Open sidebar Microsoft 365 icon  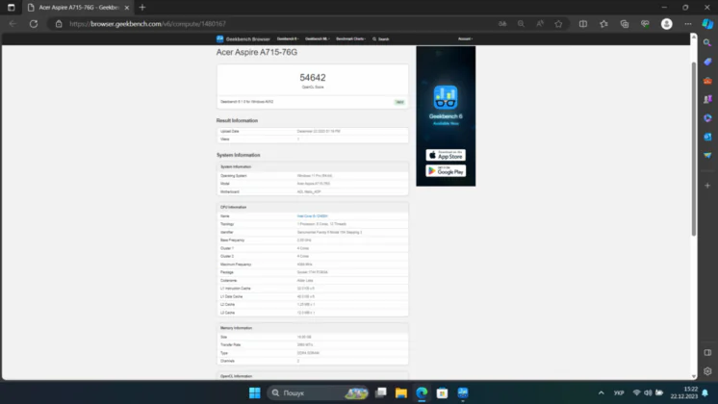707,118
